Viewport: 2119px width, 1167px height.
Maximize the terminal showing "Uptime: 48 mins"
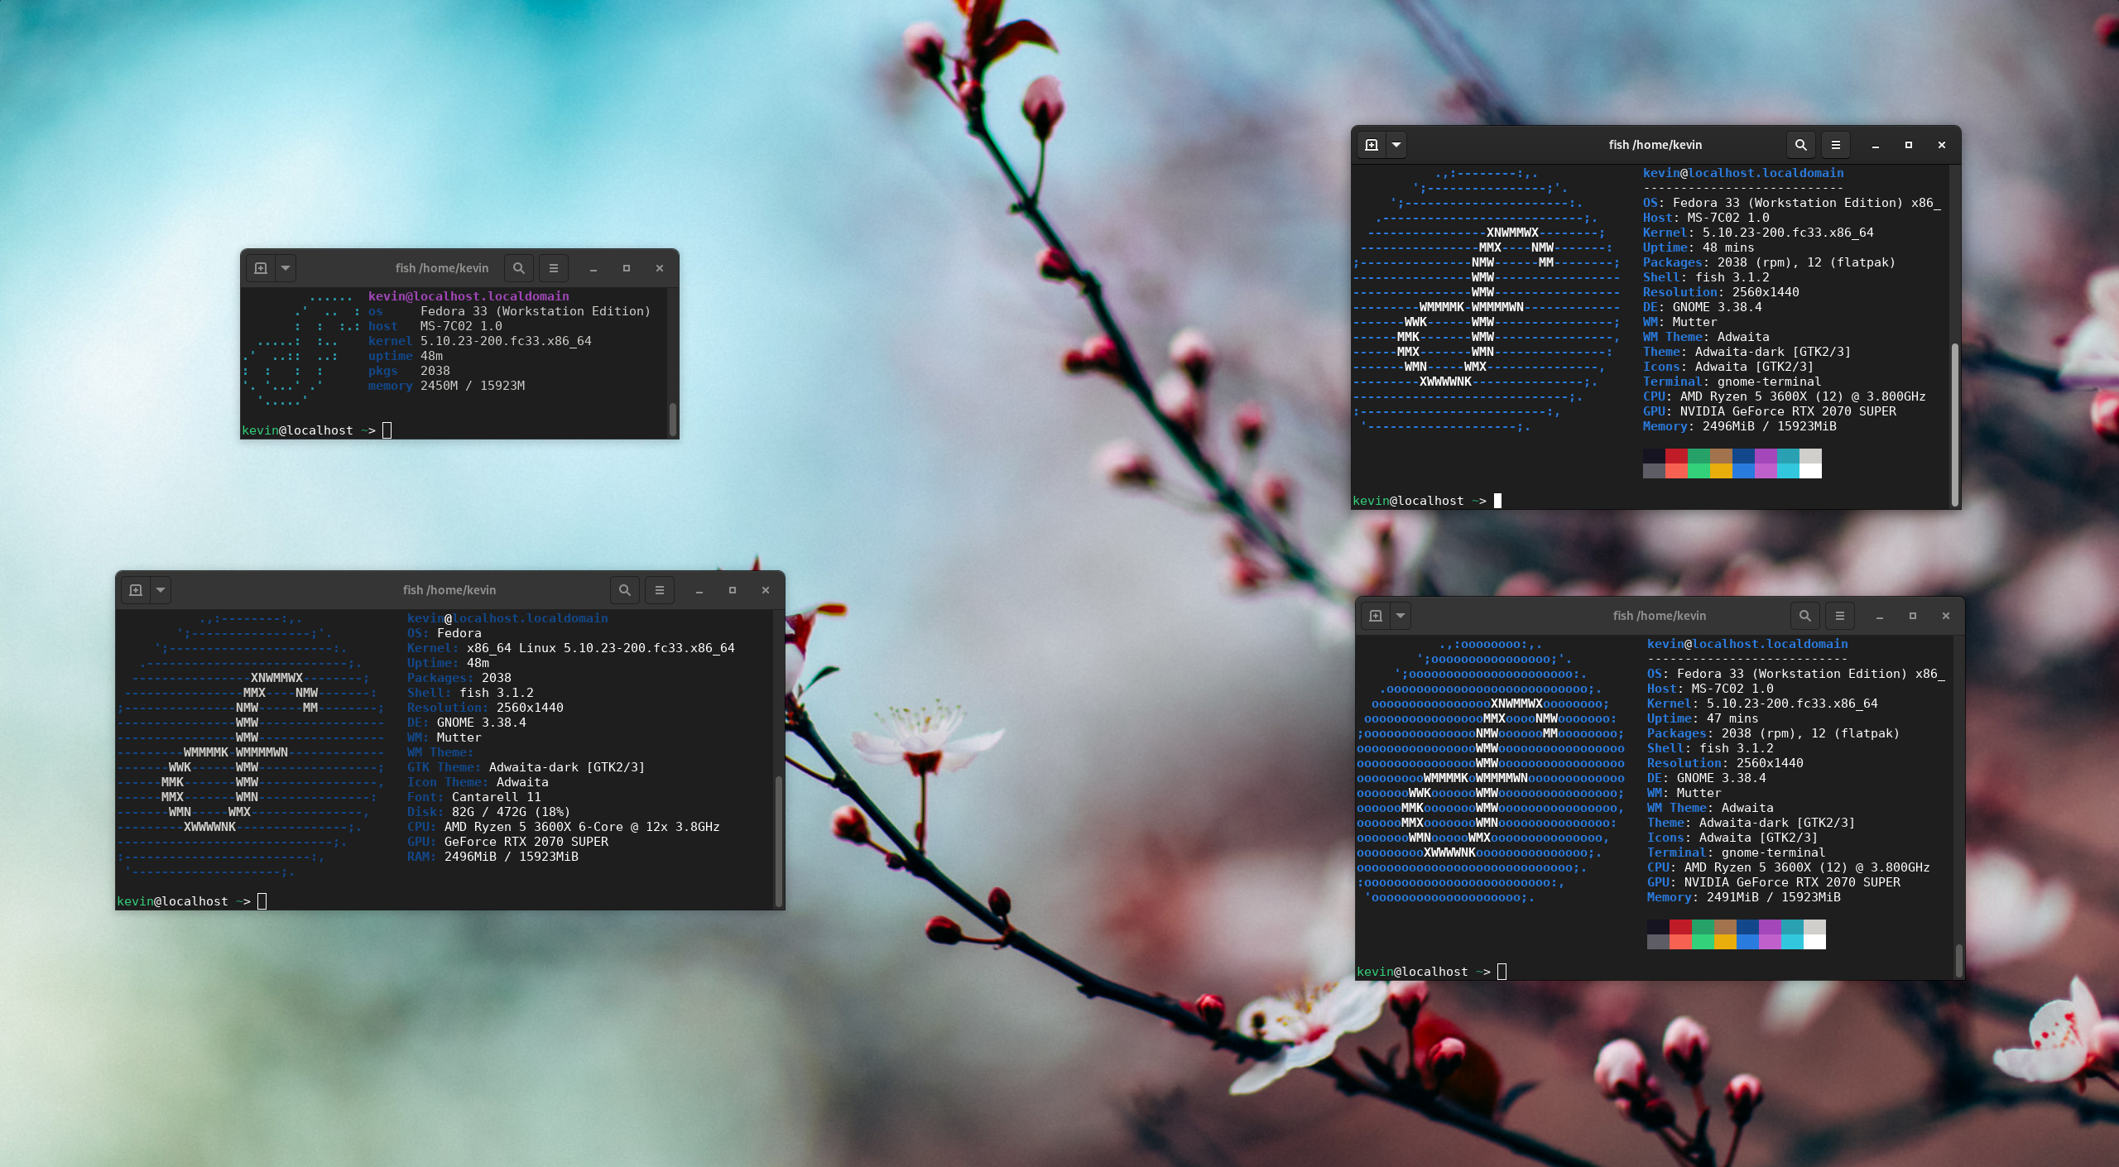[x=1909, y=145]
